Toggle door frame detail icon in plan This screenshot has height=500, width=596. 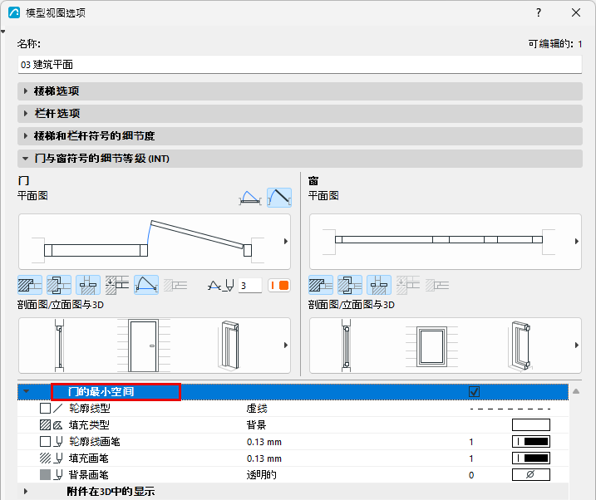tap(59, 285)
